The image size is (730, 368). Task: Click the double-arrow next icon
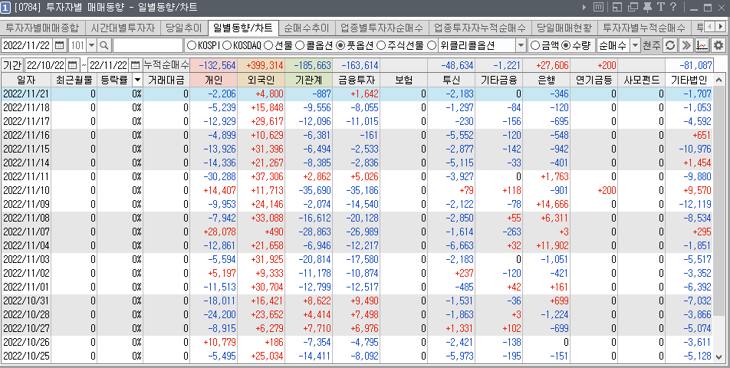point(686,45)
